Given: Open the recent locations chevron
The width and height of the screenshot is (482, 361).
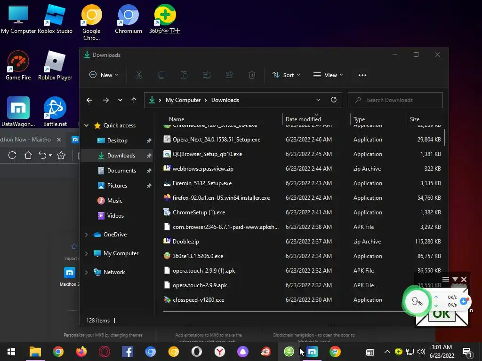Looking at the screenshot, I should [x=120, y=100].
